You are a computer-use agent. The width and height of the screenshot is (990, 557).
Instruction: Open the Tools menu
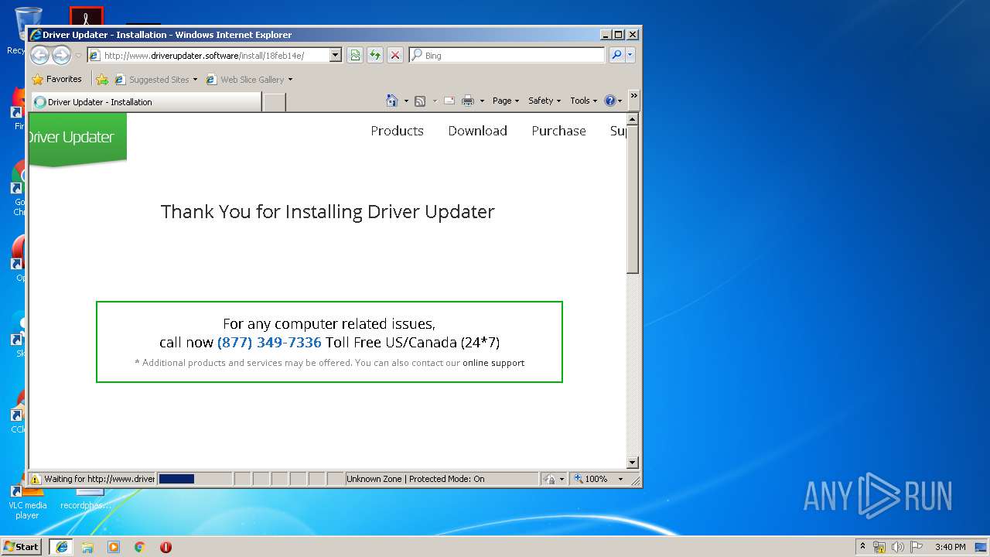click(584, 101)
